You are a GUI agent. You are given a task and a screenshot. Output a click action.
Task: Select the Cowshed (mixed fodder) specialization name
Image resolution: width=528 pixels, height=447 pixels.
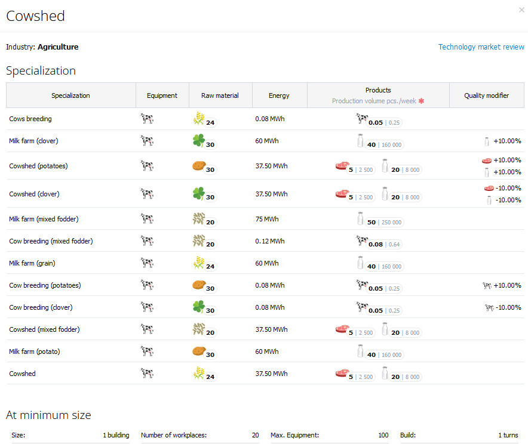coord(44,329)
